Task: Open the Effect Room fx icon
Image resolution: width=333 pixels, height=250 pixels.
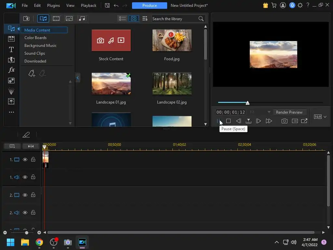Action: pos(11,70)
